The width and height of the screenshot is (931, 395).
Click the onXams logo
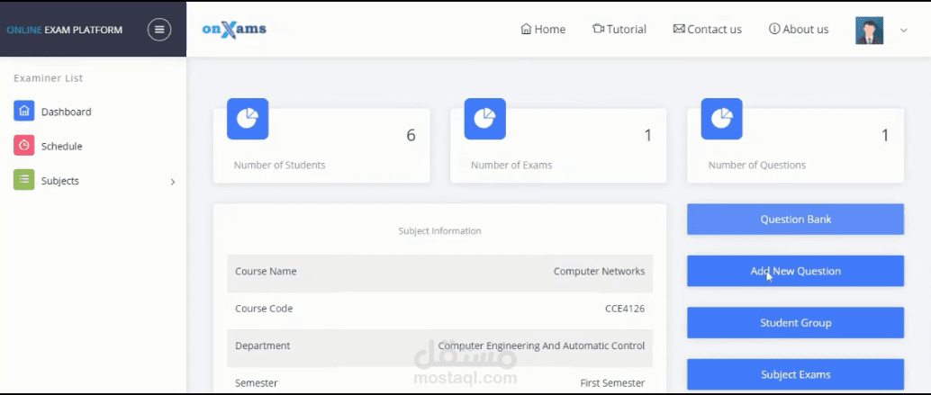pyautogui.click(x=234, y=30)
